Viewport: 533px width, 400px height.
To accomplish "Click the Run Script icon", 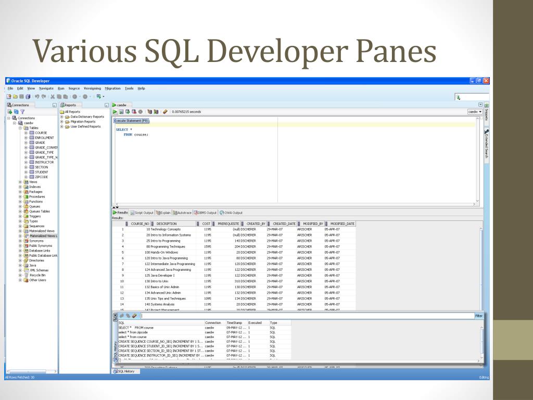I will coord(121,111).
